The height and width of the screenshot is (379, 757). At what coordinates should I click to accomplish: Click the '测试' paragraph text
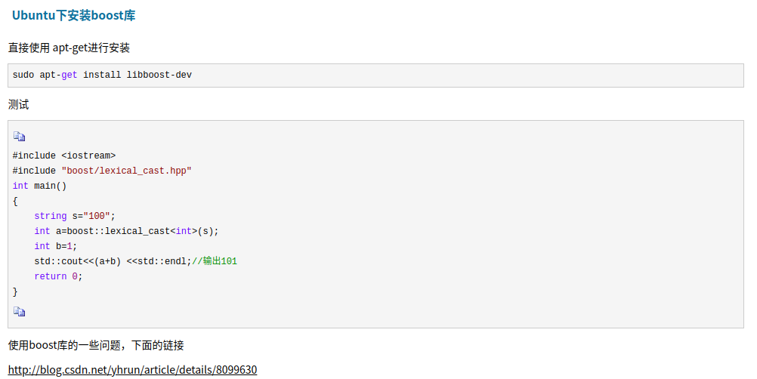click(x=18, y=105)
